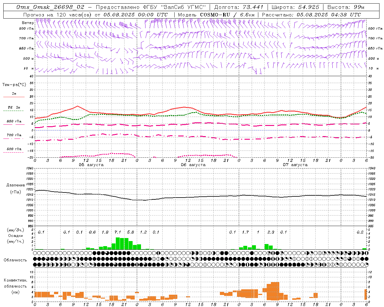This screenshot has height=307, width=384.
Task: Click the (км) convective cloud unit label
Action: (x=16, y=292)
